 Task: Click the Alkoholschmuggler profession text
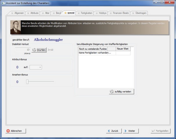click(x=48, y=40)
